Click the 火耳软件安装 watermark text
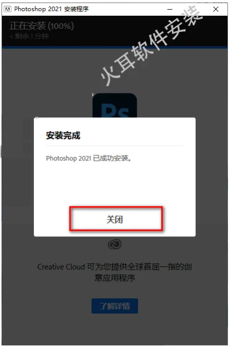Image resolution: width=231 pixels, height=347 pixels. click(151, 46)
